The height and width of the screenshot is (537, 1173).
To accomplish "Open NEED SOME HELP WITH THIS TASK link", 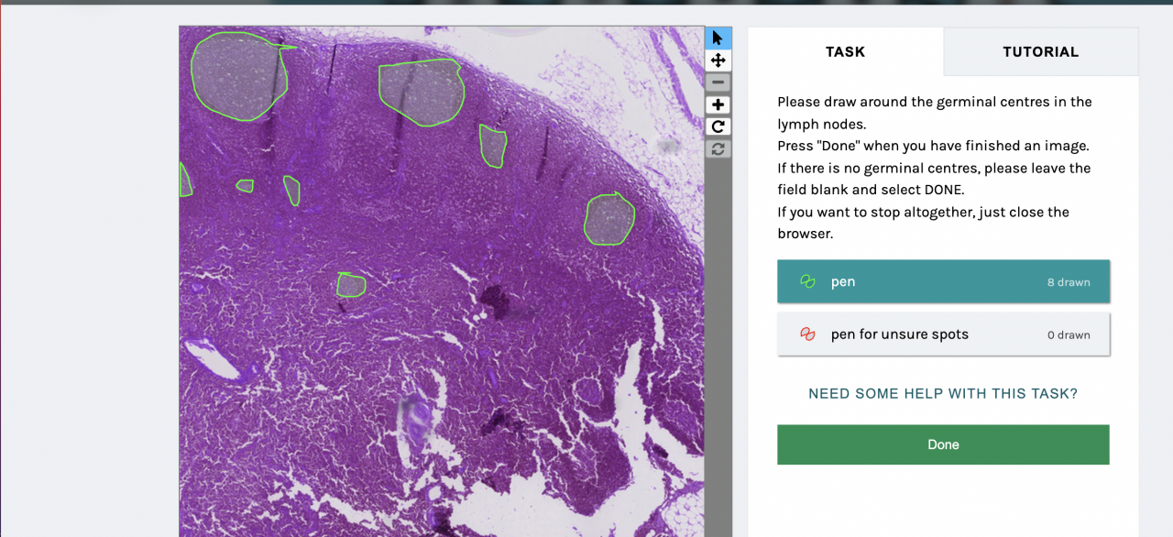I will (x=943, y=393).
